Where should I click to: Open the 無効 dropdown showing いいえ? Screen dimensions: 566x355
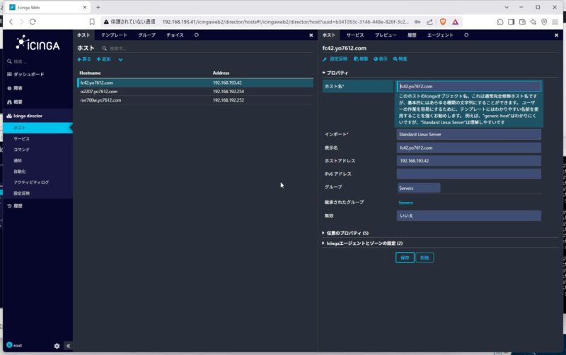(x=469, y=216)
